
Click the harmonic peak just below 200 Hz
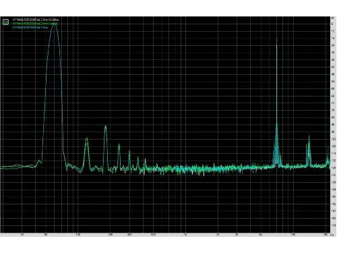click(x=105, y=127)
